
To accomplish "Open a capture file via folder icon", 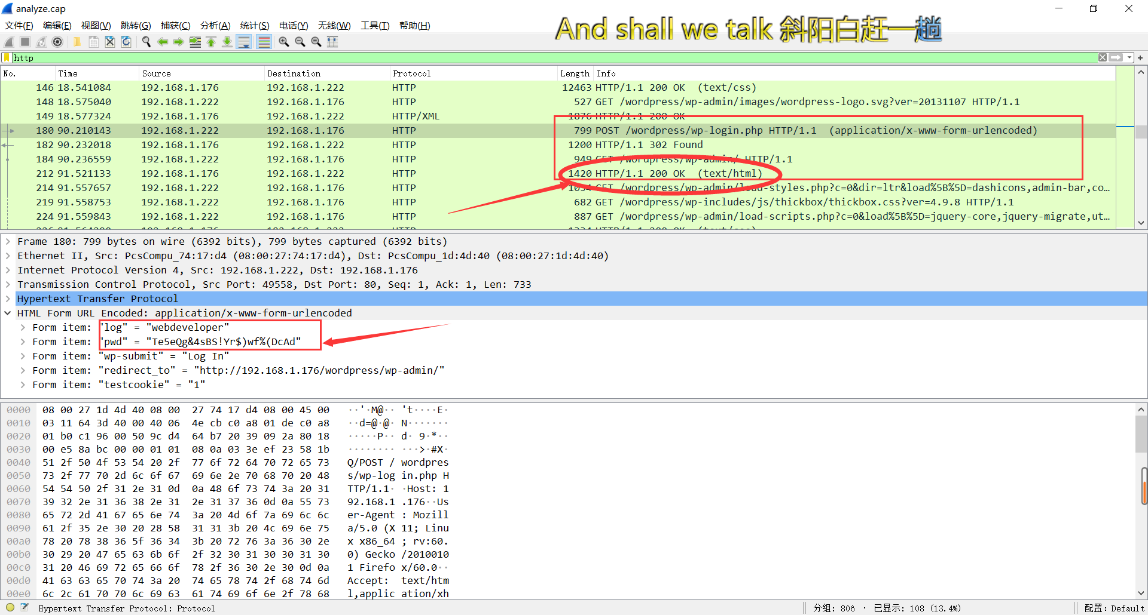I will 77,42.
